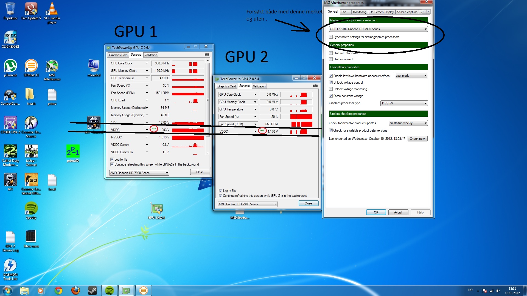Open VLC media player desktop icon
The width and height of the screenshot is (527, 296).
(52, 13)
